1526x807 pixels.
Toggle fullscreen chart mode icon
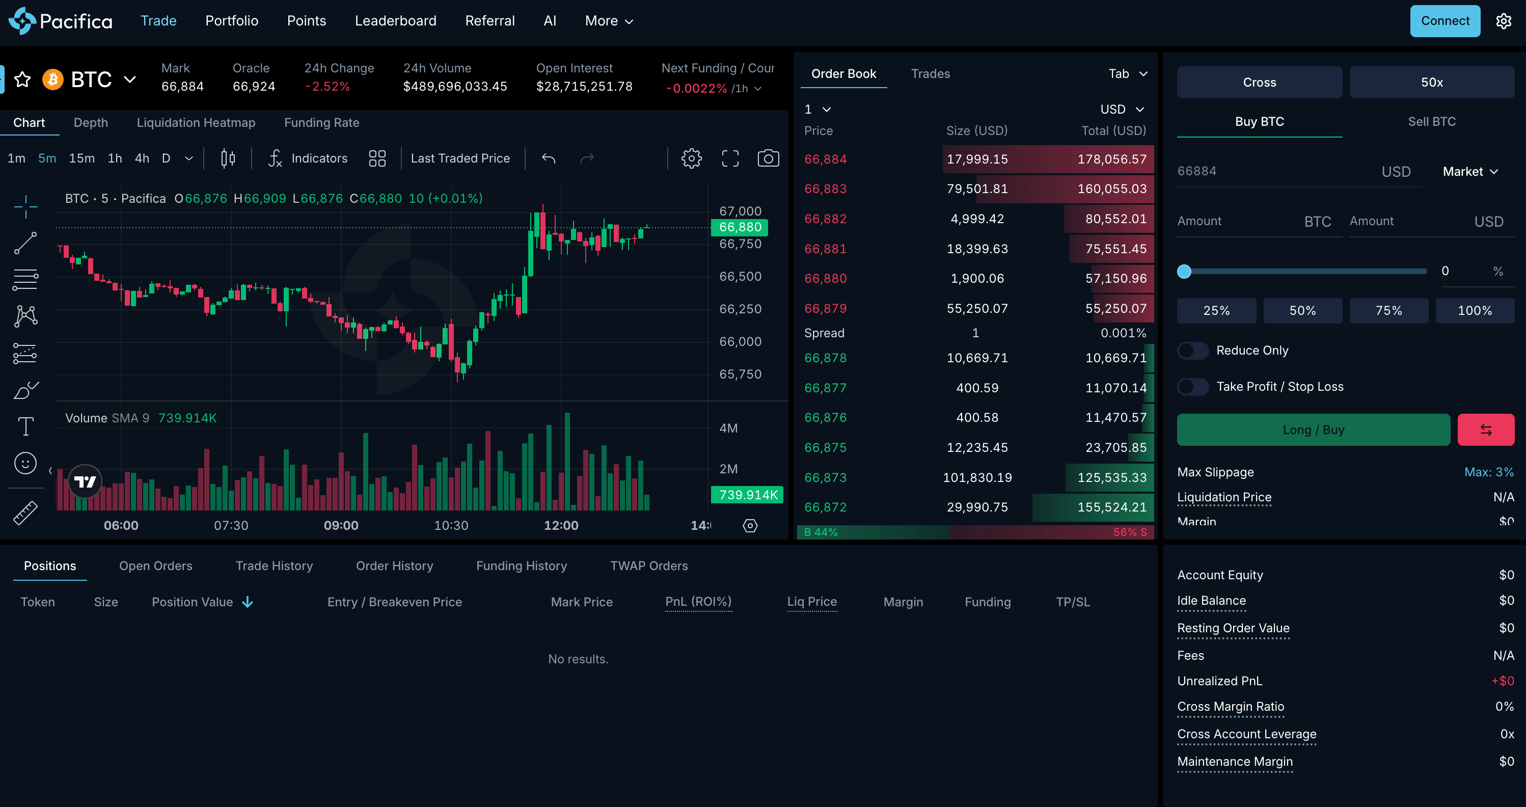[x=730, y=158]
